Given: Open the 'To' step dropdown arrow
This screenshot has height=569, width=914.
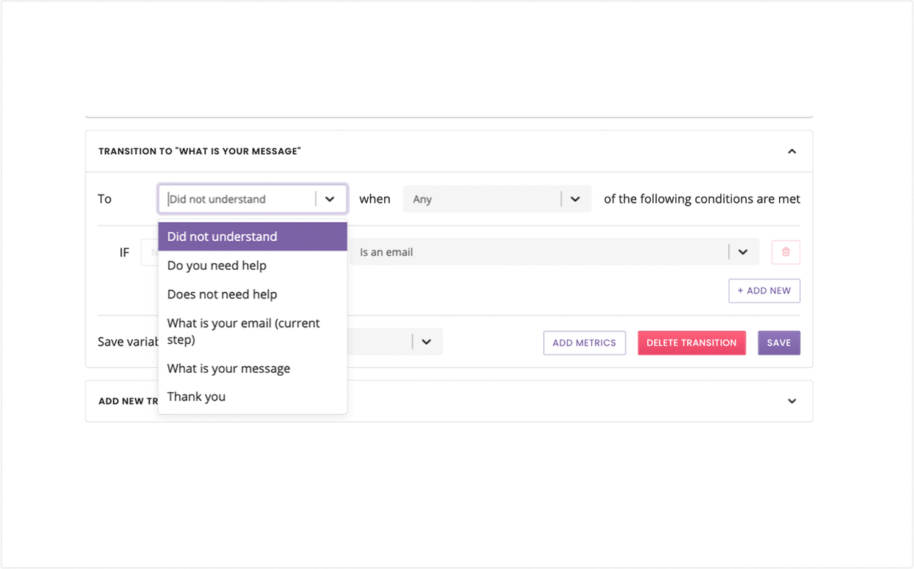Looking at the screenshot, I should click(330, 199).
